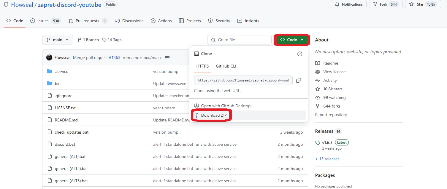
Task: Click the Go to file search field
Action: [239, 40]
